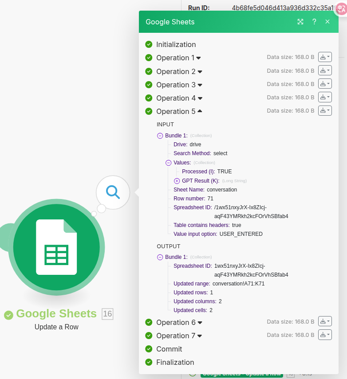Close the Google Sheets panel
347x379 pixels.
(x=327, y=22)
